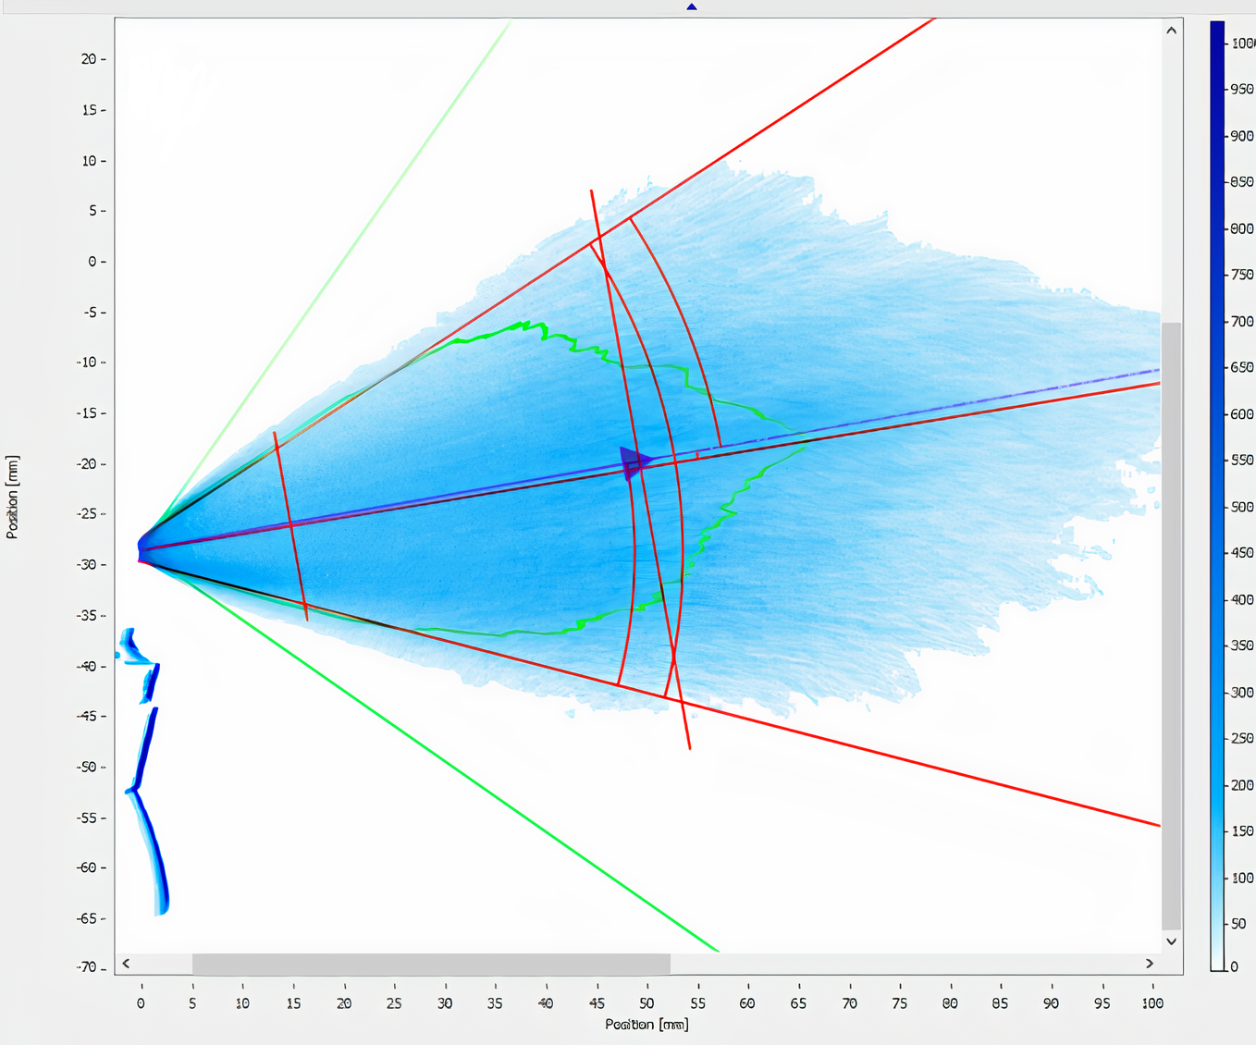This screenshot has width=1256, height=1045.
Task: Click the scroll-up arrow on the vertical scrollbar
Action: (x=1171, y=30)
